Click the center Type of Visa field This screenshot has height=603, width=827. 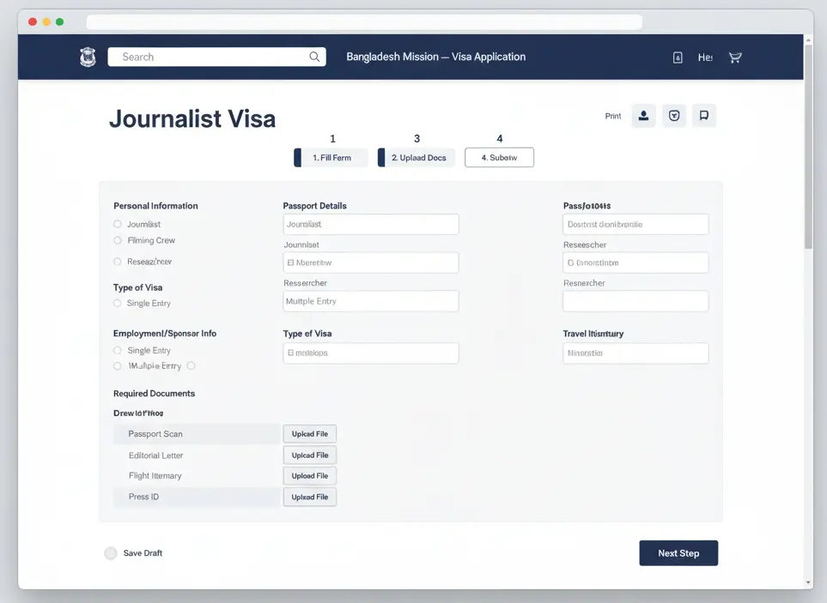point(371,353)
